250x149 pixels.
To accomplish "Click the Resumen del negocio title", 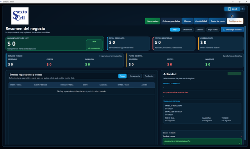I will 25,28.
